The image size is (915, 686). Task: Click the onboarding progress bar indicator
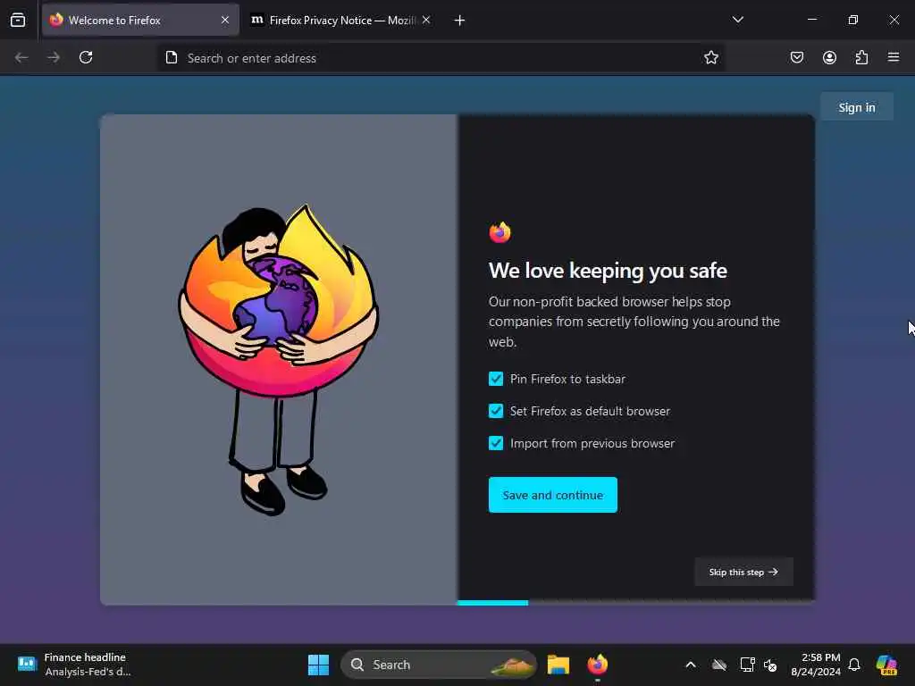pyautogui.click(x=492, y=603)
